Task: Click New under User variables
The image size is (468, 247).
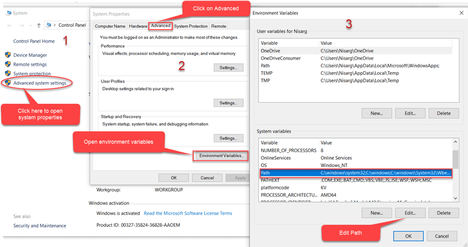Action: (376, 113)
